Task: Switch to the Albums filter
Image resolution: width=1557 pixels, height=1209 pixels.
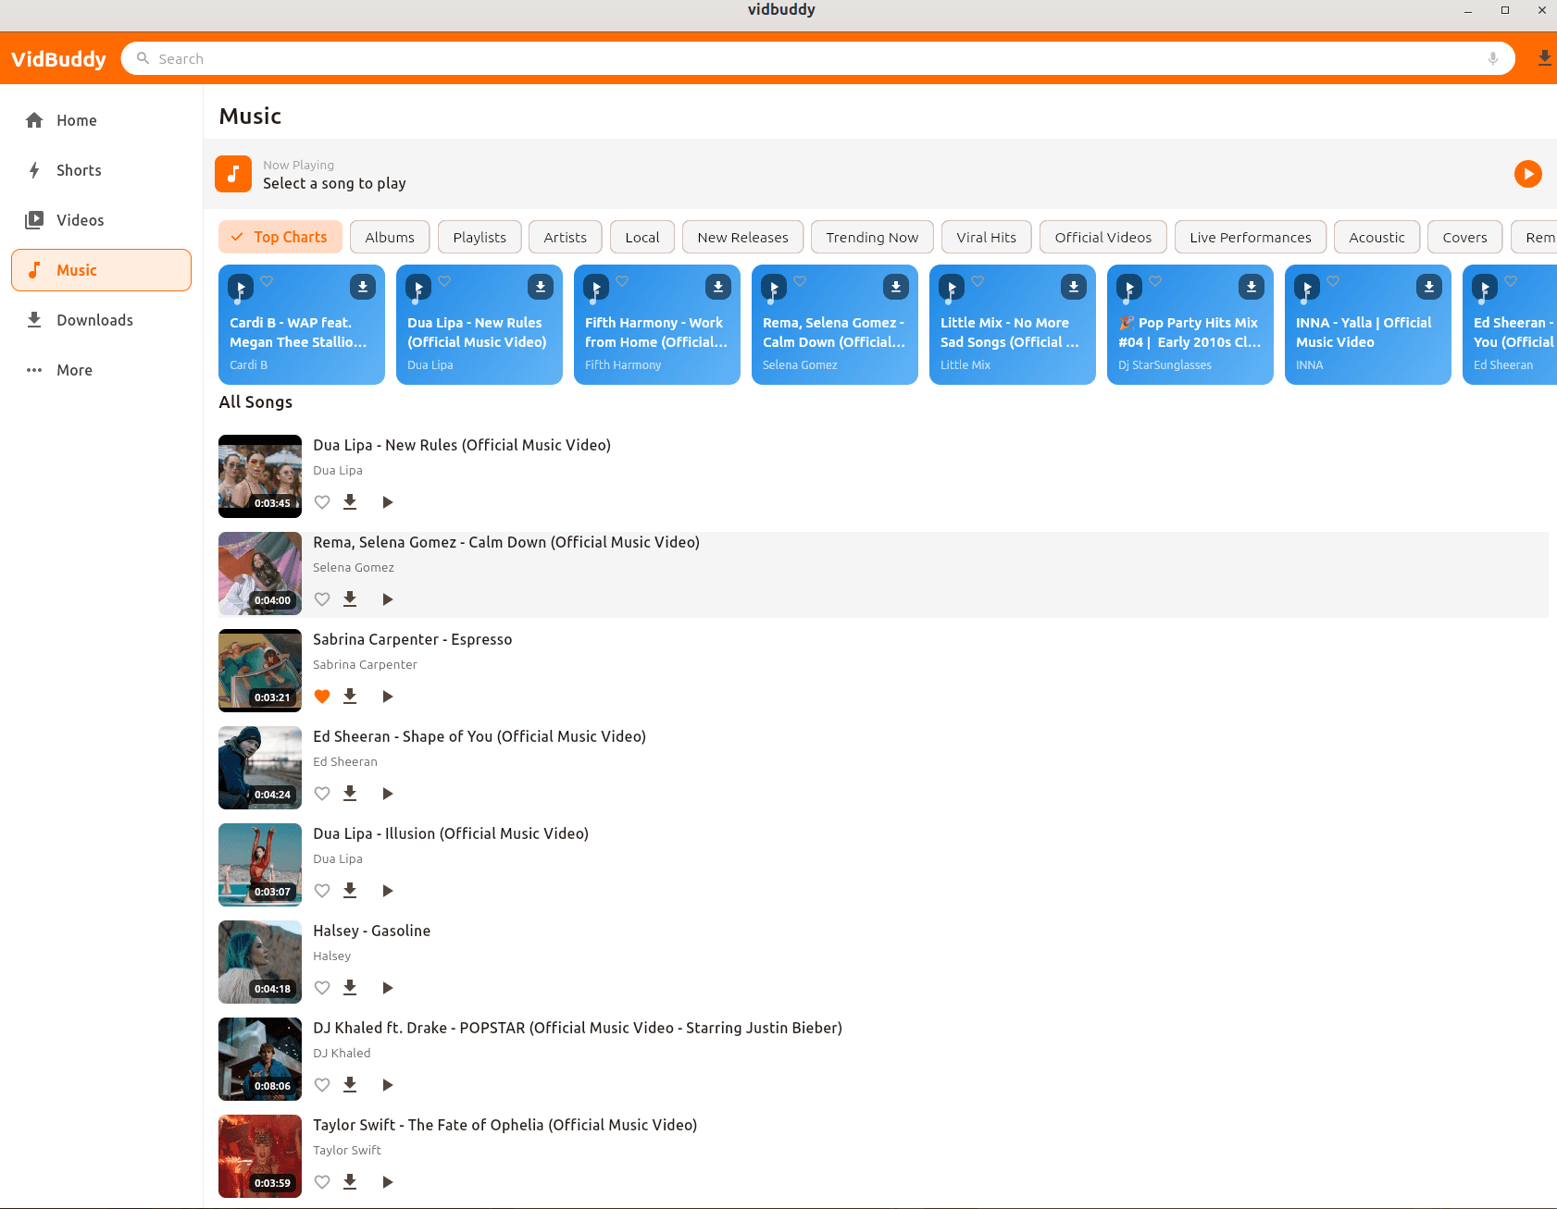Action: click(x=390, y=237)
